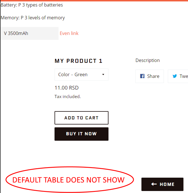Click the left arrow icon on HOME
188x193 pixels.
[x=154, y=184]
